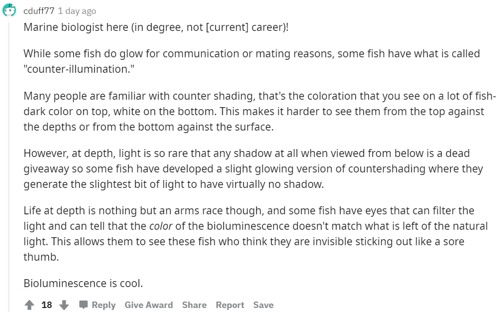Click the speech bubble reply icon

83,305
